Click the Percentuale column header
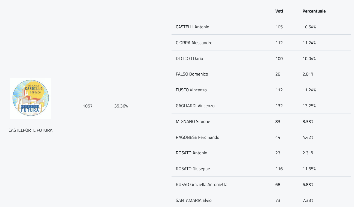Screen dimensions: 354x207 point(314,11)
